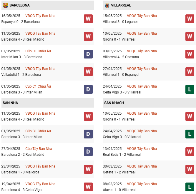Viewport: 196px width, 194px height.
Task: Select the SÂN KHÁCH section header
Action: [x=149, y=103]
